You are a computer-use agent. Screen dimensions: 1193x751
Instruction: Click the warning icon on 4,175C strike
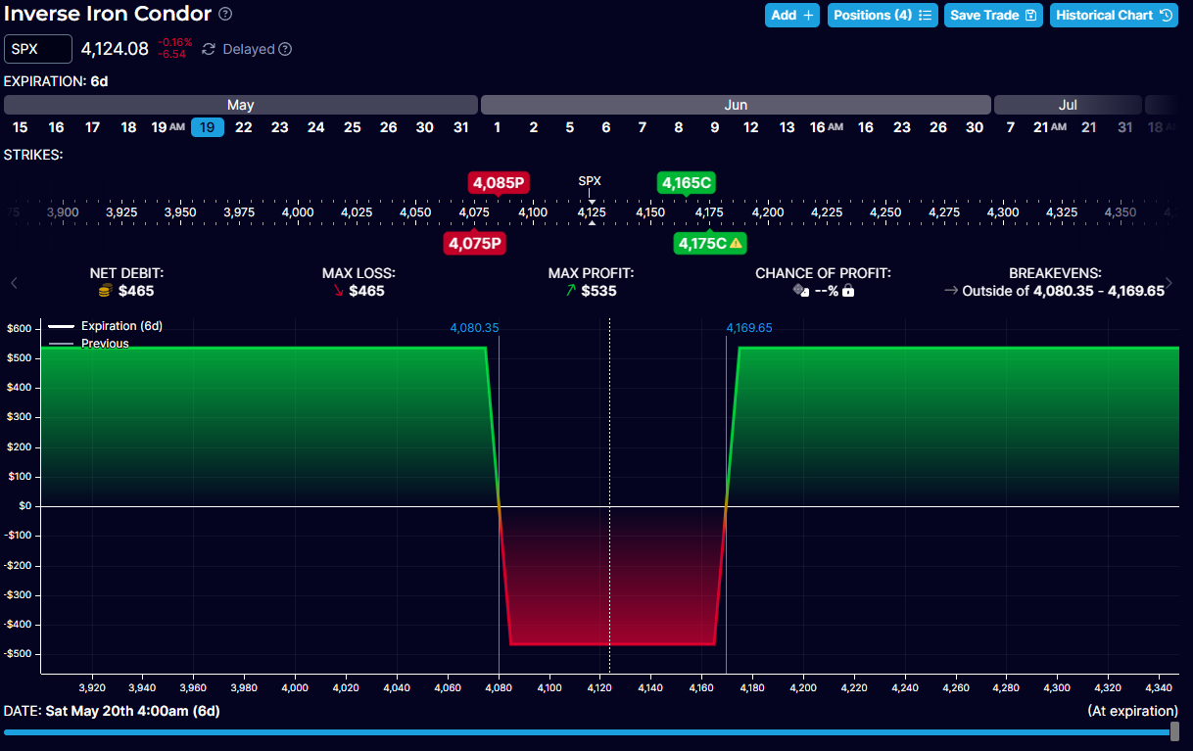coord(736,243)
